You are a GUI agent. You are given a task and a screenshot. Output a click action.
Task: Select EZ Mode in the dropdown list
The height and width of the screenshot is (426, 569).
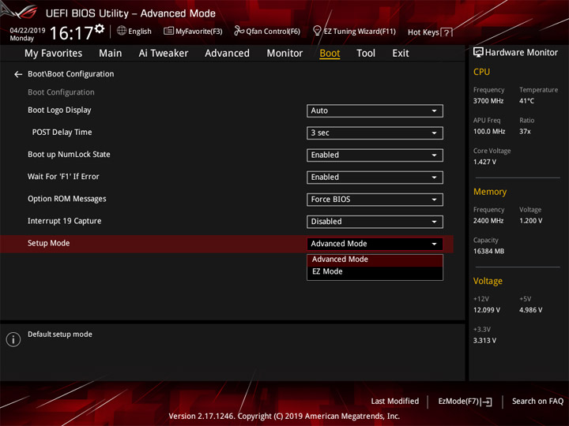(x=375, y=271)
